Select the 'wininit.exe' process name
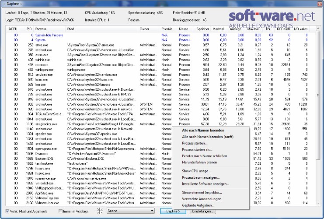Screen dimensions: 324x219 [42, 60]
